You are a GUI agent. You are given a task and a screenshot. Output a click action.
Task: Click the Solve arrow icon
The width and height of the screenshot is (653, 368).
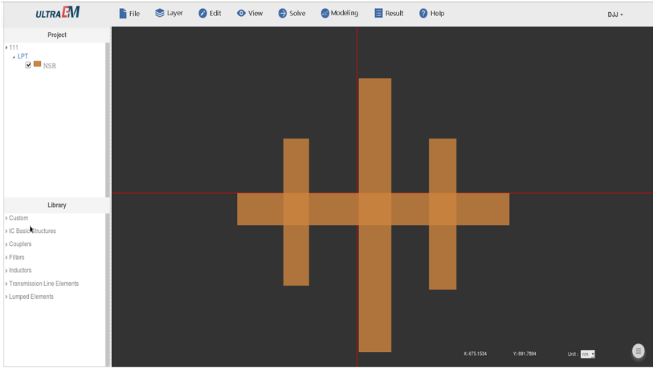coord(282,14)
